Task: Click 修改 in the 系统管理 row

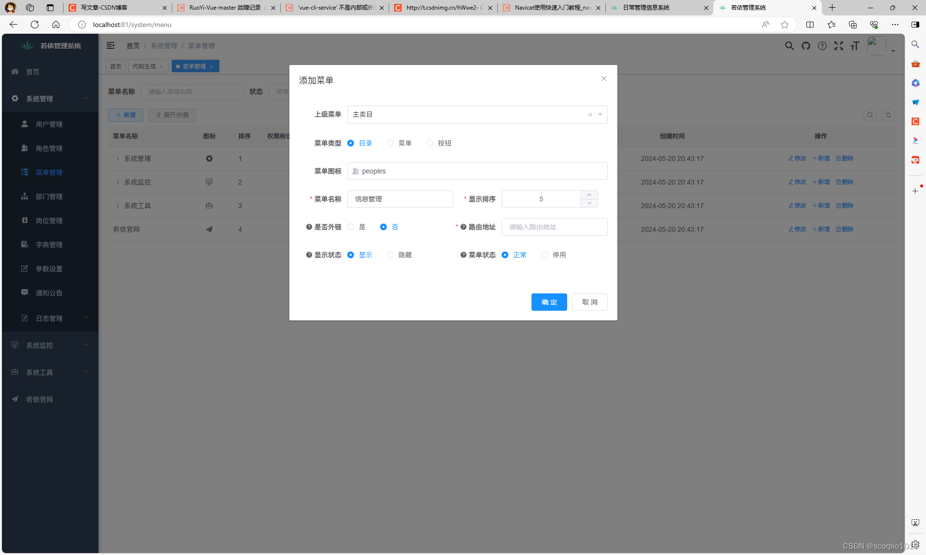Action: click(797, 159)
